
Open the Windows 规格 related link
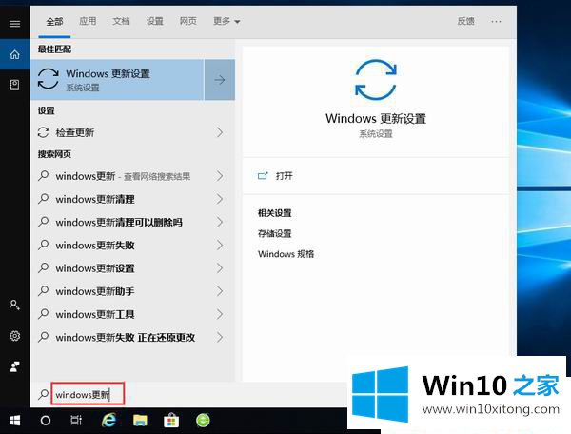(285, 254)
